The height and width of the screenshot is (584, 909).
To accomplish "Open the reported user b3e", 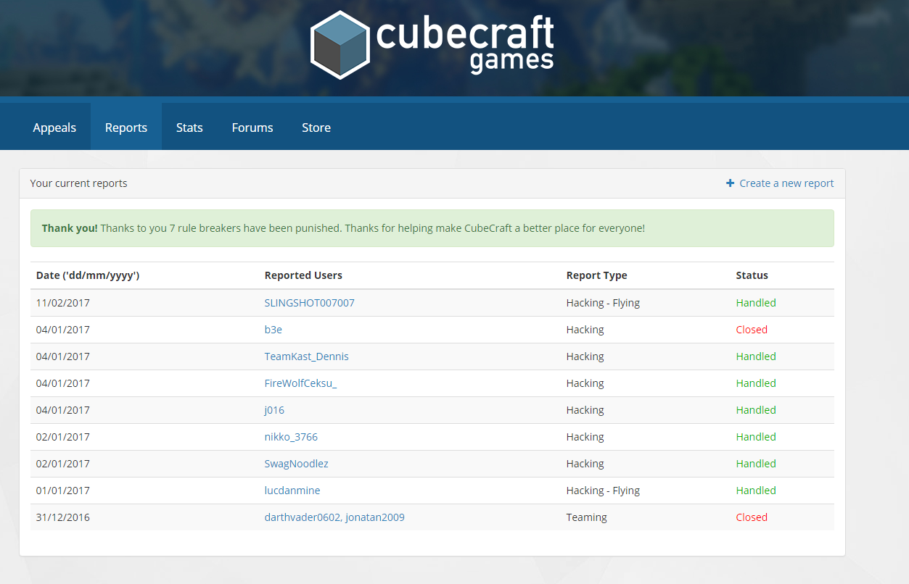I will coord(273,330).
